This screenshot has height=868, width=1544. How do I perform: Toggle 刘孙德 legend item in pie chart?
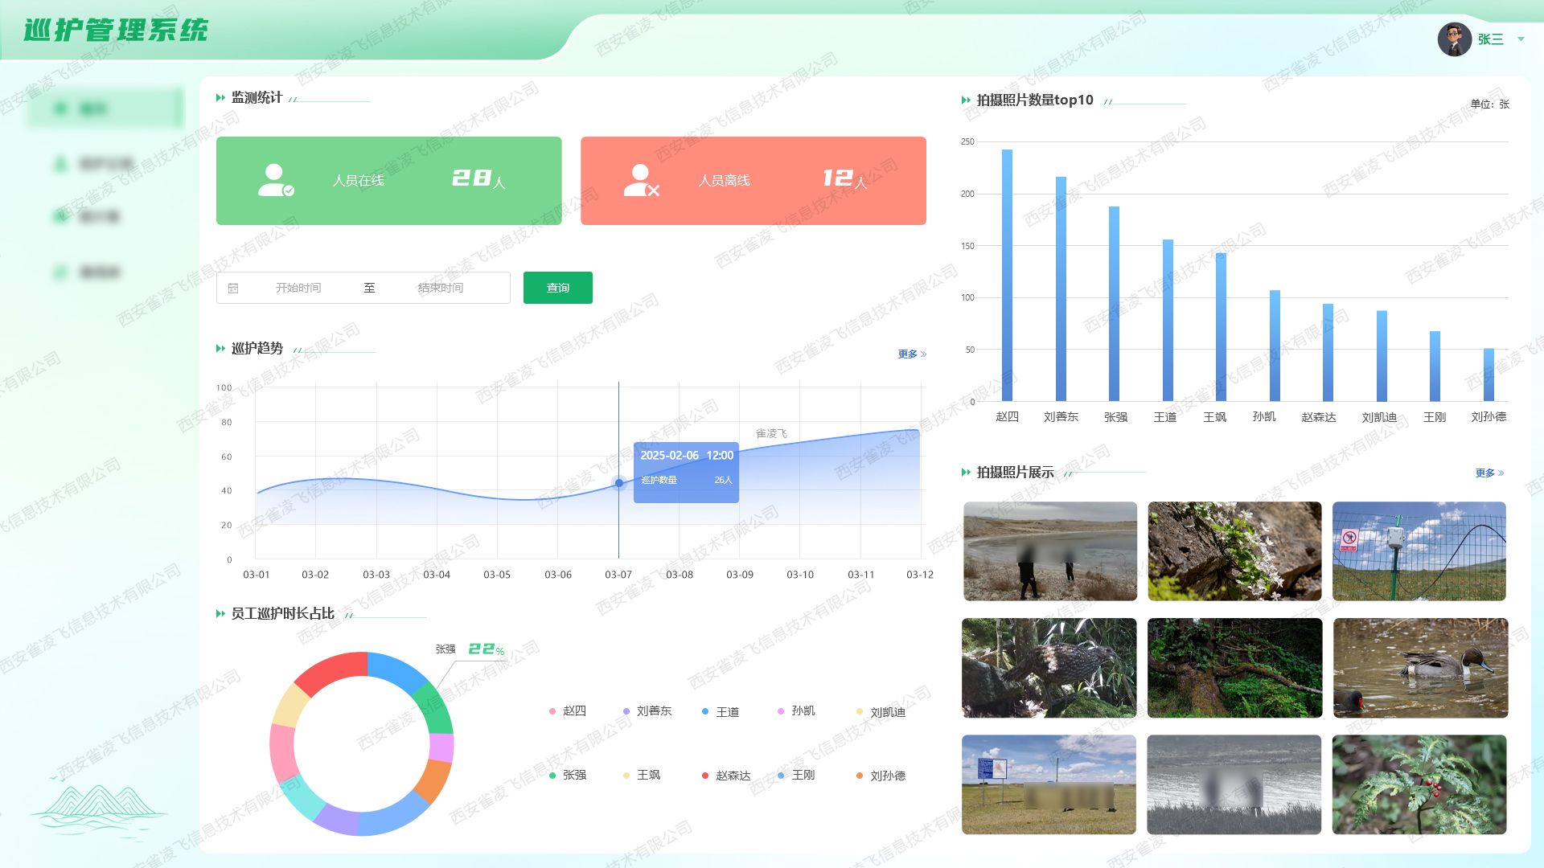tap(887, 776)
